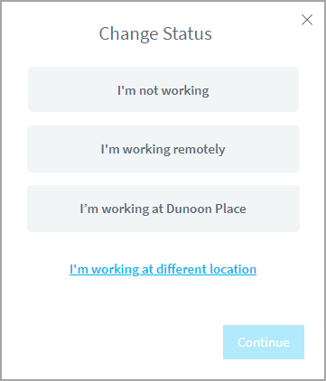Click the "Change Status" heading text
This screenshot has width=326, height=381.
[x=155, y=33]
